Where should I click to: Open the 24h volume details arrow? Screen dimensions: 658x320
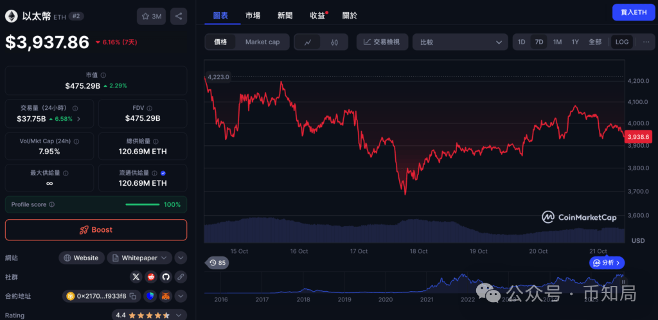click(x=78, y=119)
